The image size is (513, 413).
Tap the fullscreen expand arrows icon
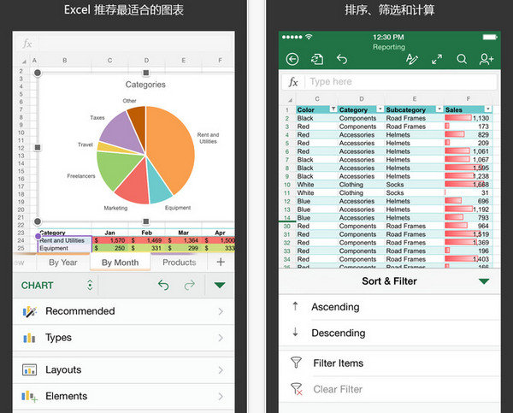[437, 59]
